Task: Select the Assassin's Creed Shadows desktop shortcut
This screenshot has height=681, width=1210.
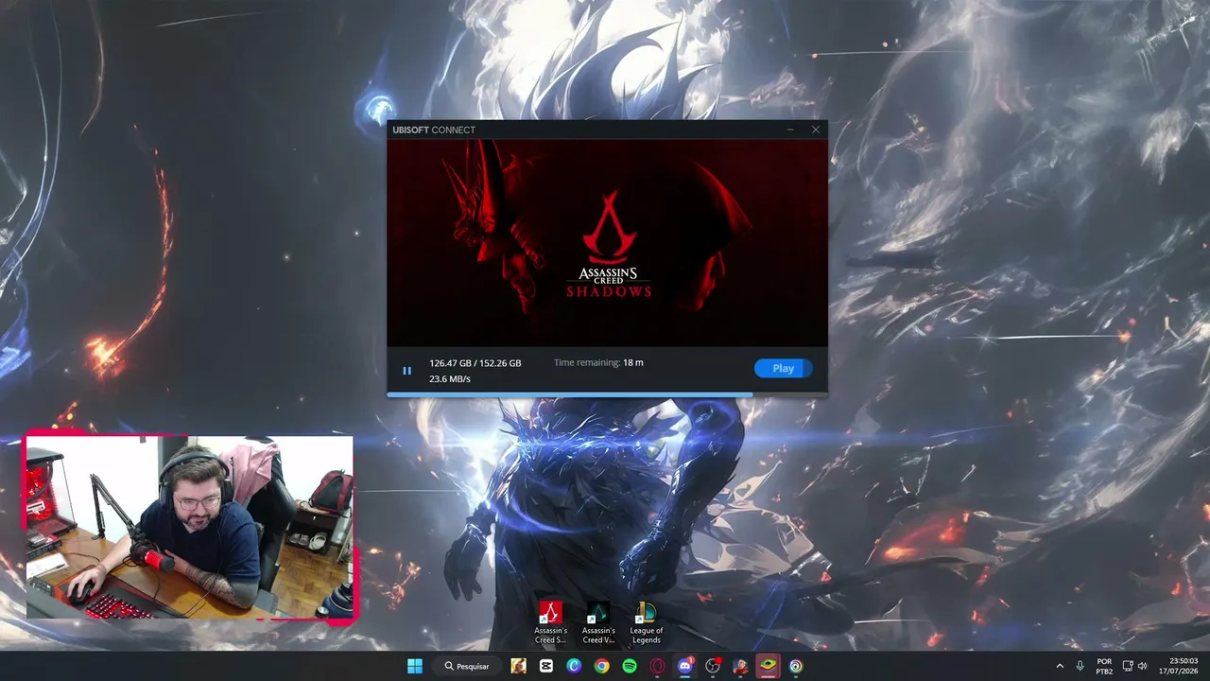Action: coord(550,623)
